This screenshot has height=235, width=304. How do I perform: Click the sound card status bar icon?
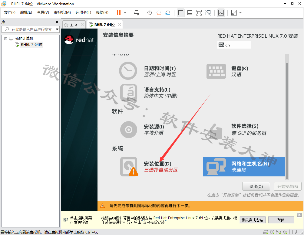(285, 232)
